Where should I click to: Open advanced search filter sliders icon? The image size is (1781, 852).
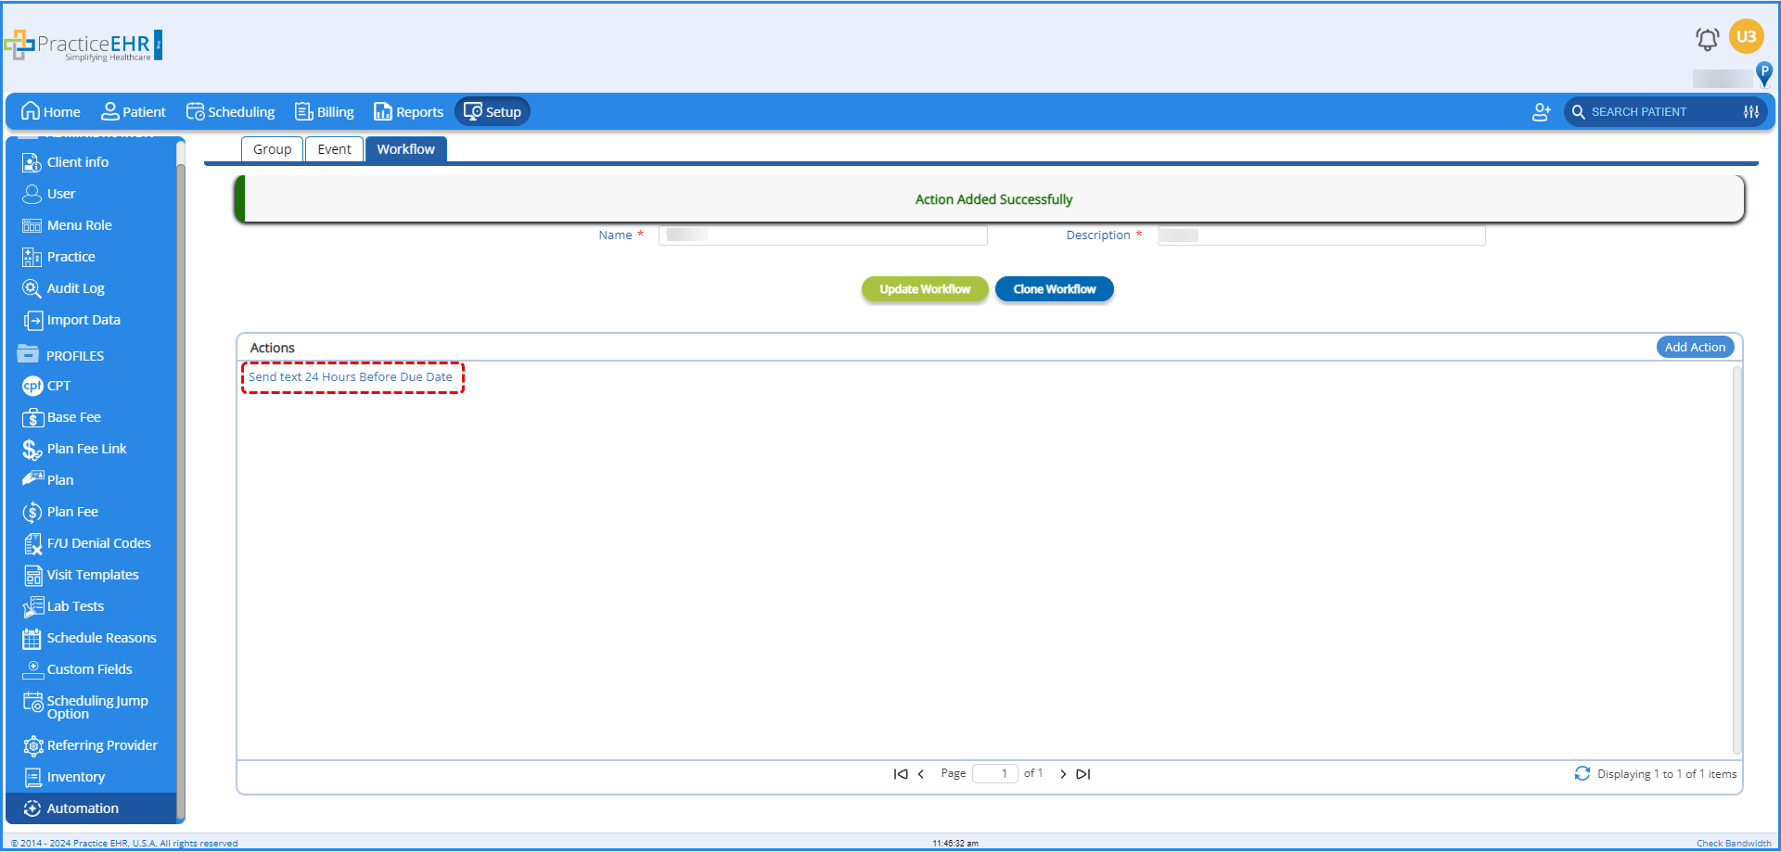[x=1751, y=112]
